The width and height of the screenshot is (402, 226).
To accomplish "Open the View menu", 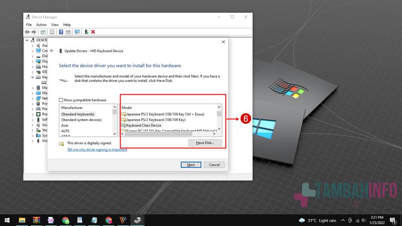I will tap(55, 25).
